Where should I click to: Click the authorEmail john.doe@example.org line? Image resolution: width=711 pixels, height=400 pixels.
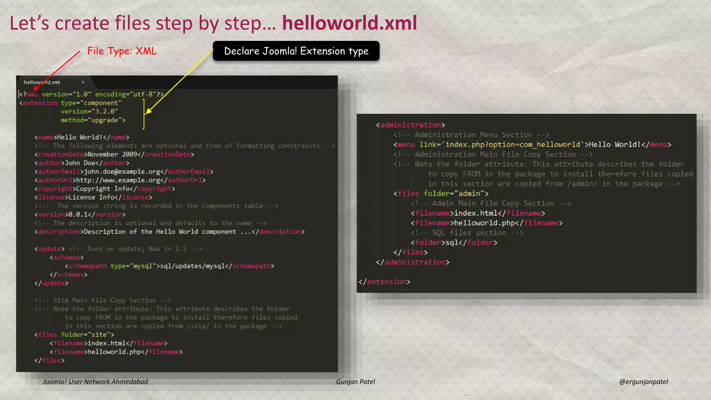pyautogui.click(x=124, y=172)
